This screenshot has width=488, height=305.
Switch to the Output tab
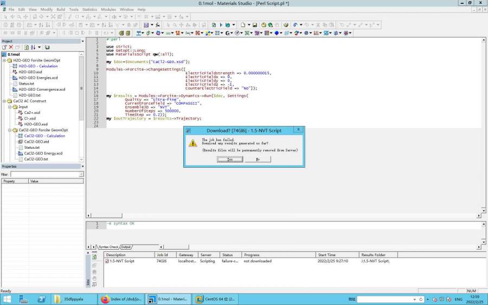[126, 247]
